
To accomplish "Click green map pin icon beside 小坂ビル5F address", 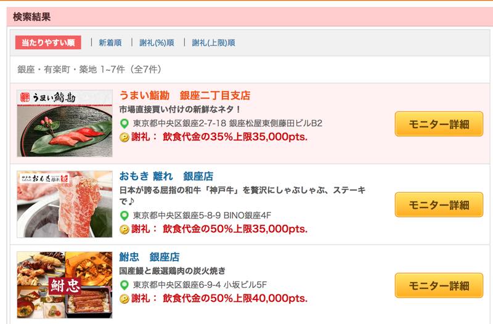I will (124, 285).
